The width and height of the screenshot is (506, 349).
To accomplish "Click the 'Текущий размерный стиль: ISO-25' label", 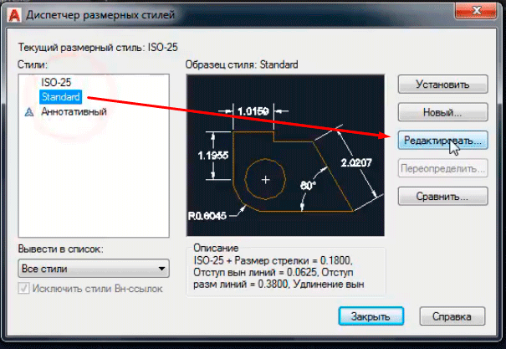I will (98, 48).
